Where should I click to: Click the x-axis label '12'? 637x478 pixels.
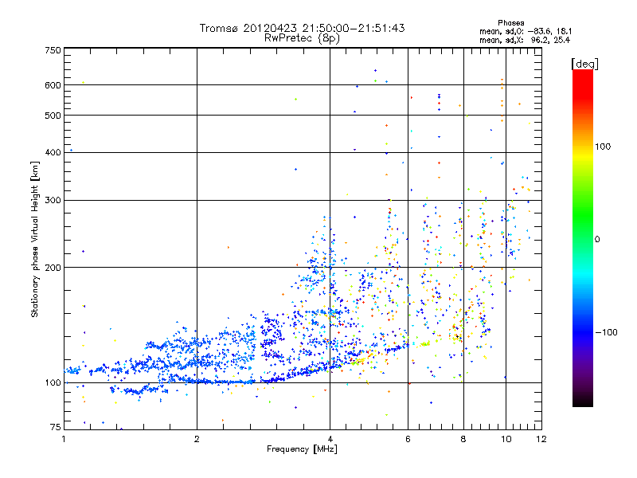click(541, 439)
